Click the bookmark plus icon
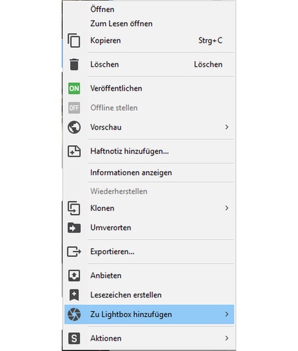The width and height of the screenshot is (298, 351). click(74, 295)
